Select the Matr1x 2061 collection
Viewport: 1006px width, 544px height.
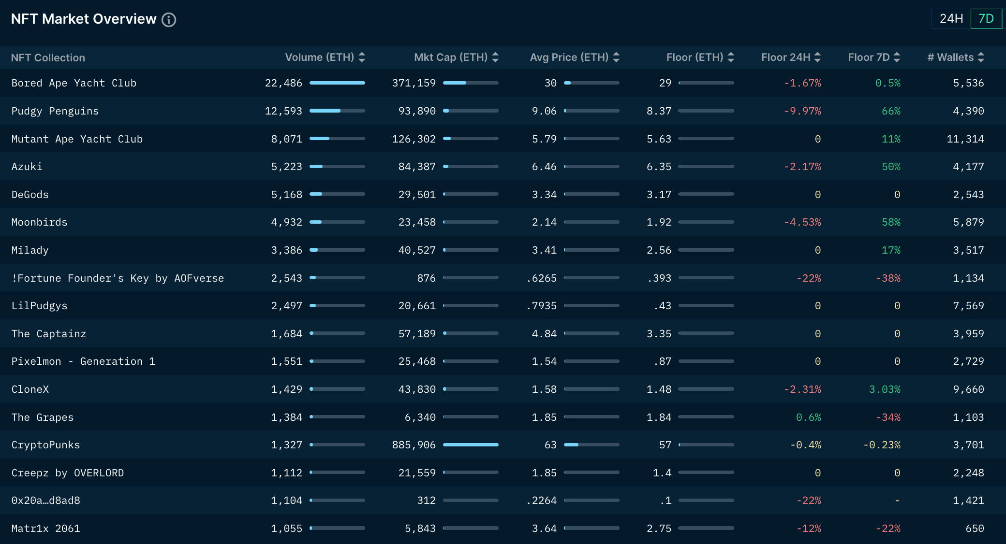point(45,529)
